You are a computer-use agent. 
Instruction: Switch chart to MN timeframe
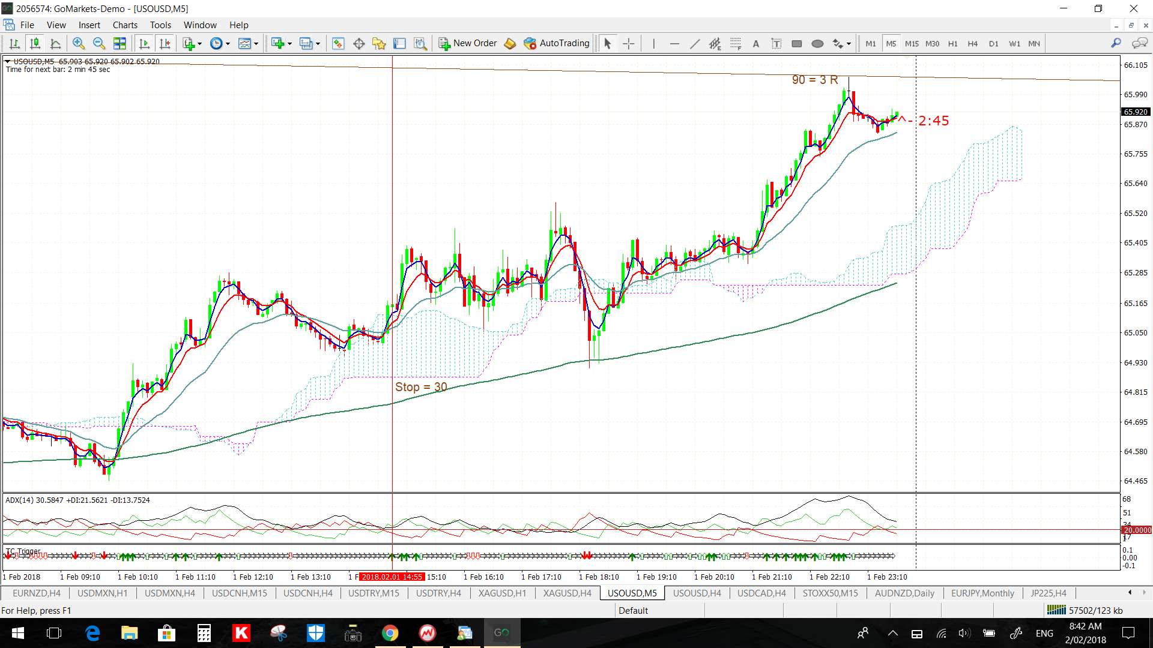coord(1034,43)
